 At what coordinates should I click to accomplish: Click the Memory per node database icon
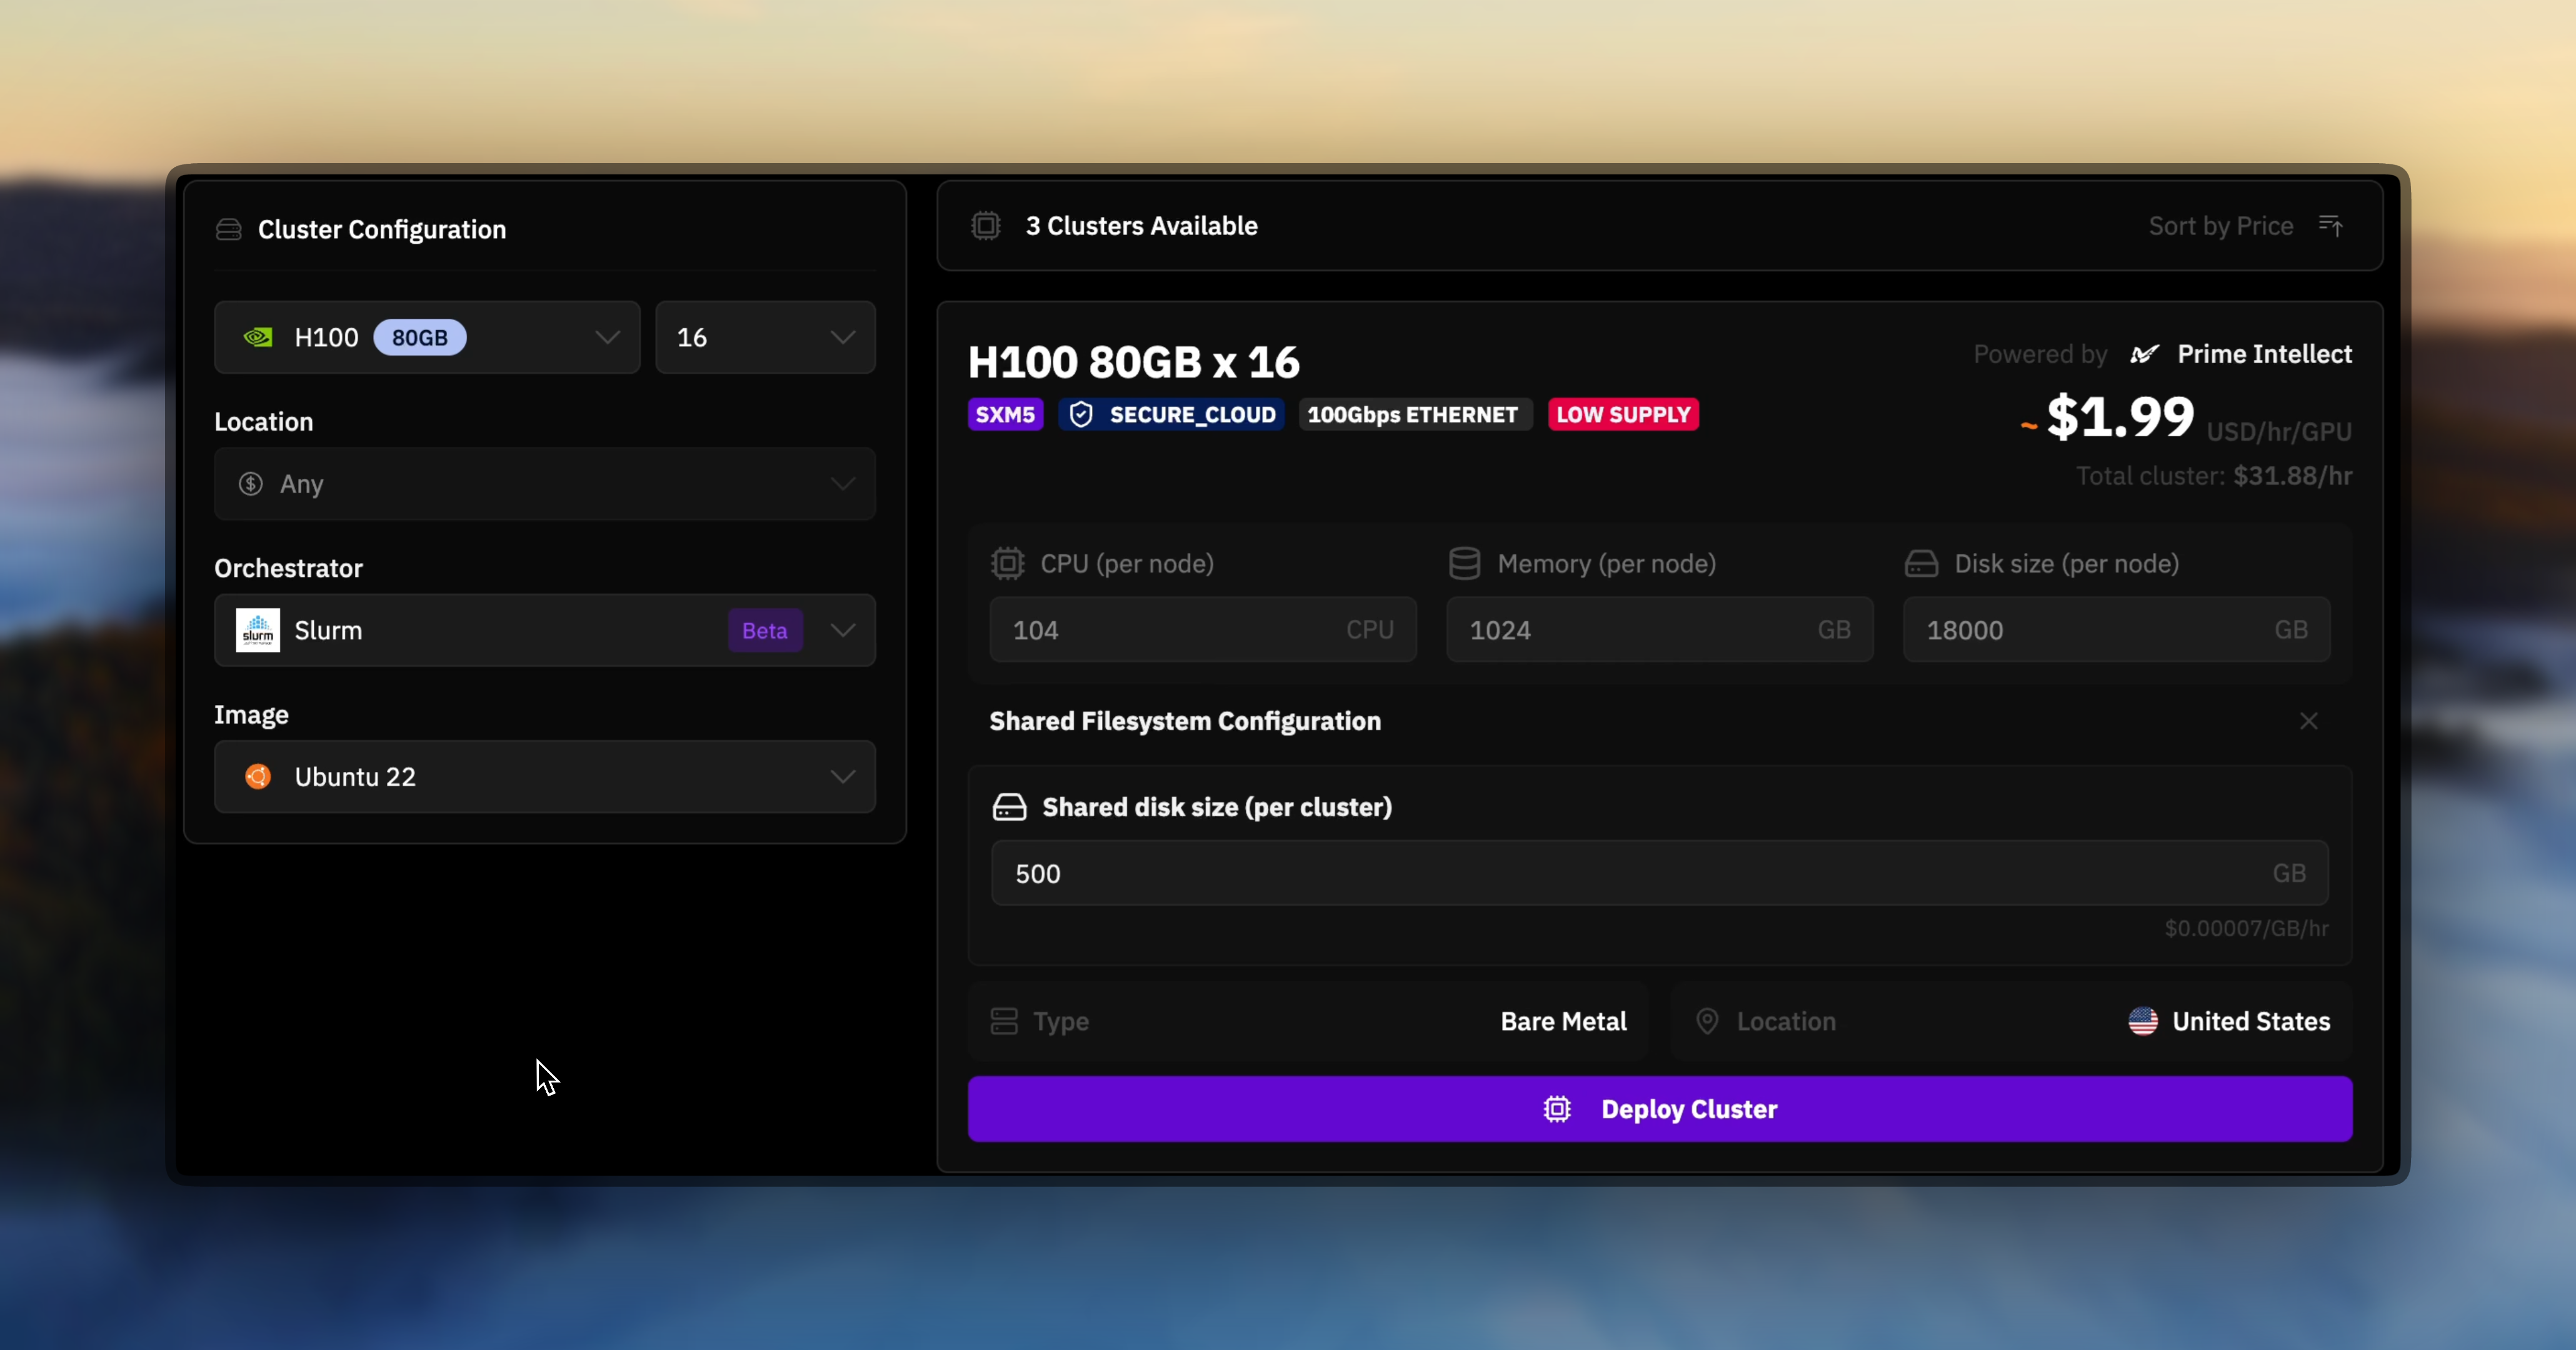pos(1465,564)
